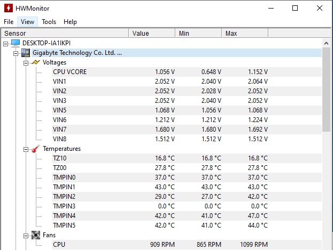Select the TMPIN3 temperature row
Image resolution: width=333 pixels, height=250 pixels.
187,206
